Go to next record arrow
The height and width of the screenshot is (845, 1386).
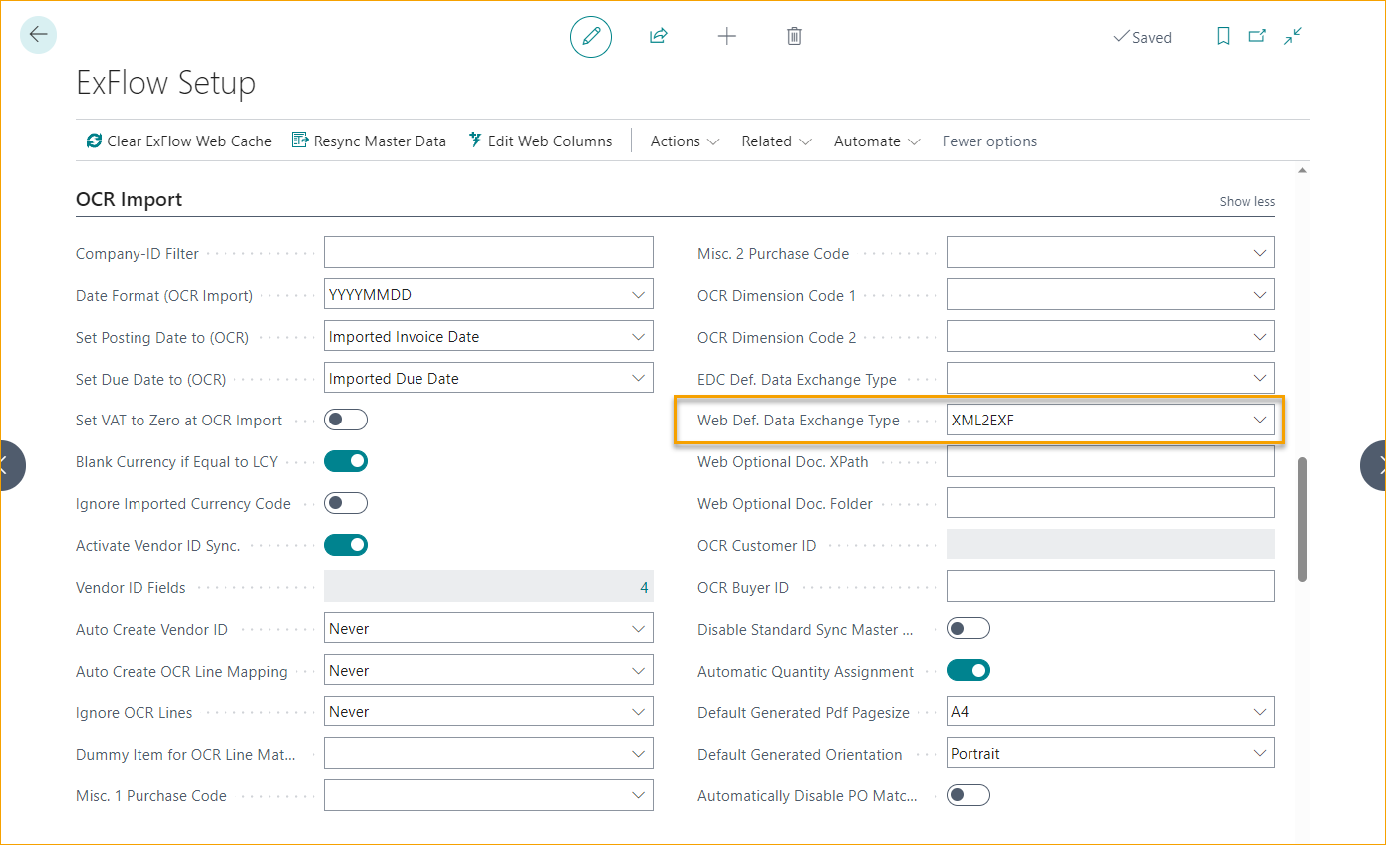(x=1375, y=465)
